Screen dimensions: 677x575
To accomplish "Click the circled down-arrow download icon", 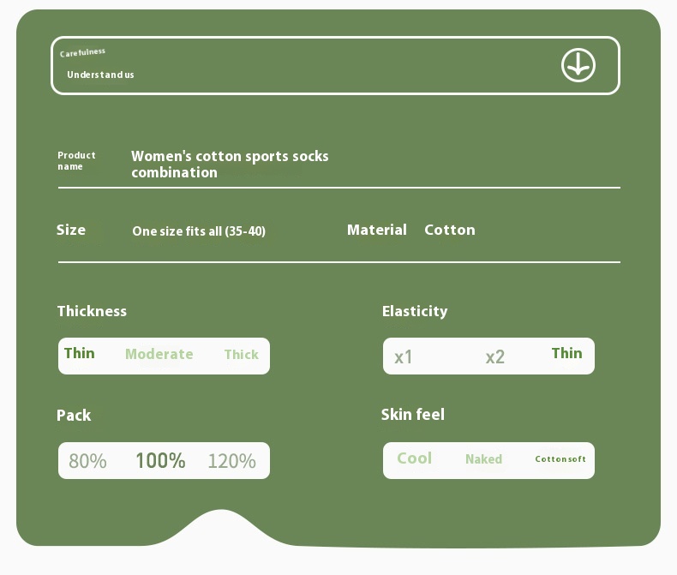I will (578, 65).
